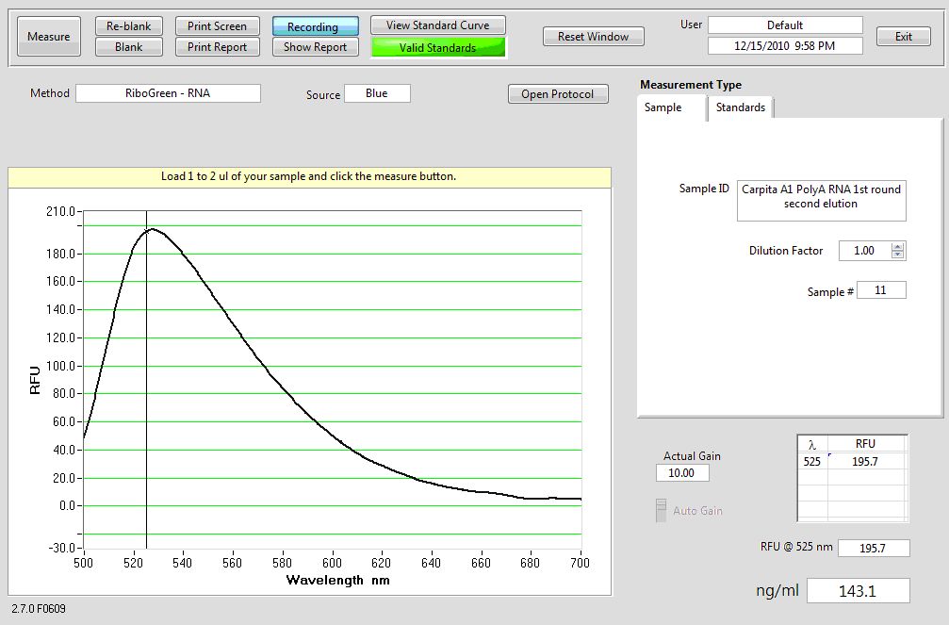Click the Blank button
Screen dimensions: 949x625
(x=129, y=46)
